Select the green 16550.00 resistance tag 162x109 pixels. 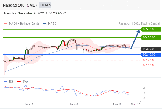pyautogui.click(x=151, y=29)
